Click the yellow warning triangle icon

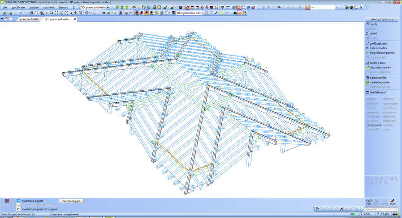coord(222,13)
